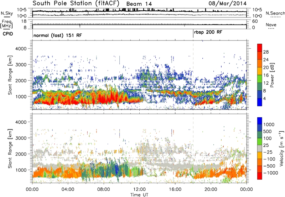Click the '04:00' time axis label
The image size is (285, 197).
click(68, 190)
